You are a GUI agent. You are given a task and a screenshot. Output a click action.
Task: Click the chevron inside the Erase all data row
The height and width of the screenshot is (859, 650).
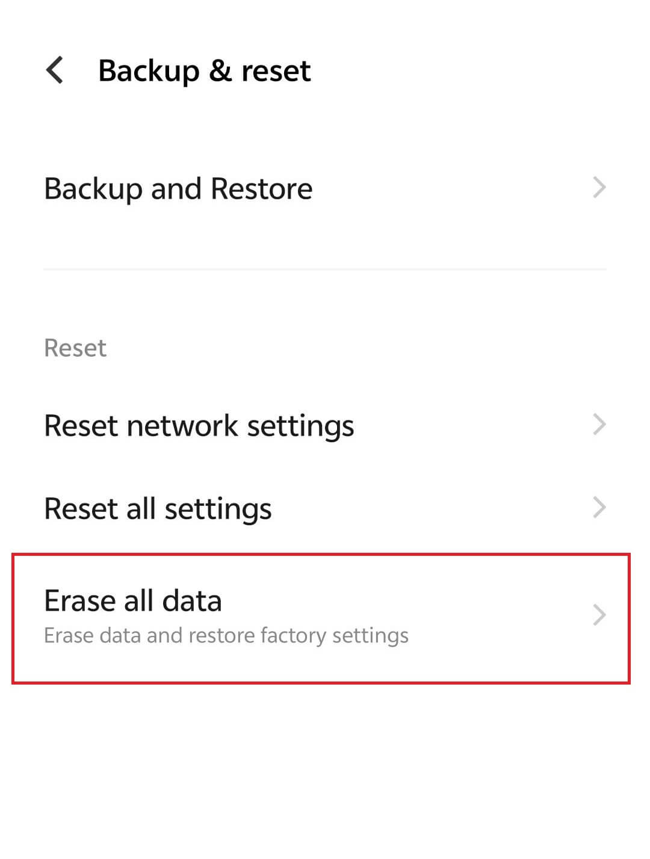600,615
